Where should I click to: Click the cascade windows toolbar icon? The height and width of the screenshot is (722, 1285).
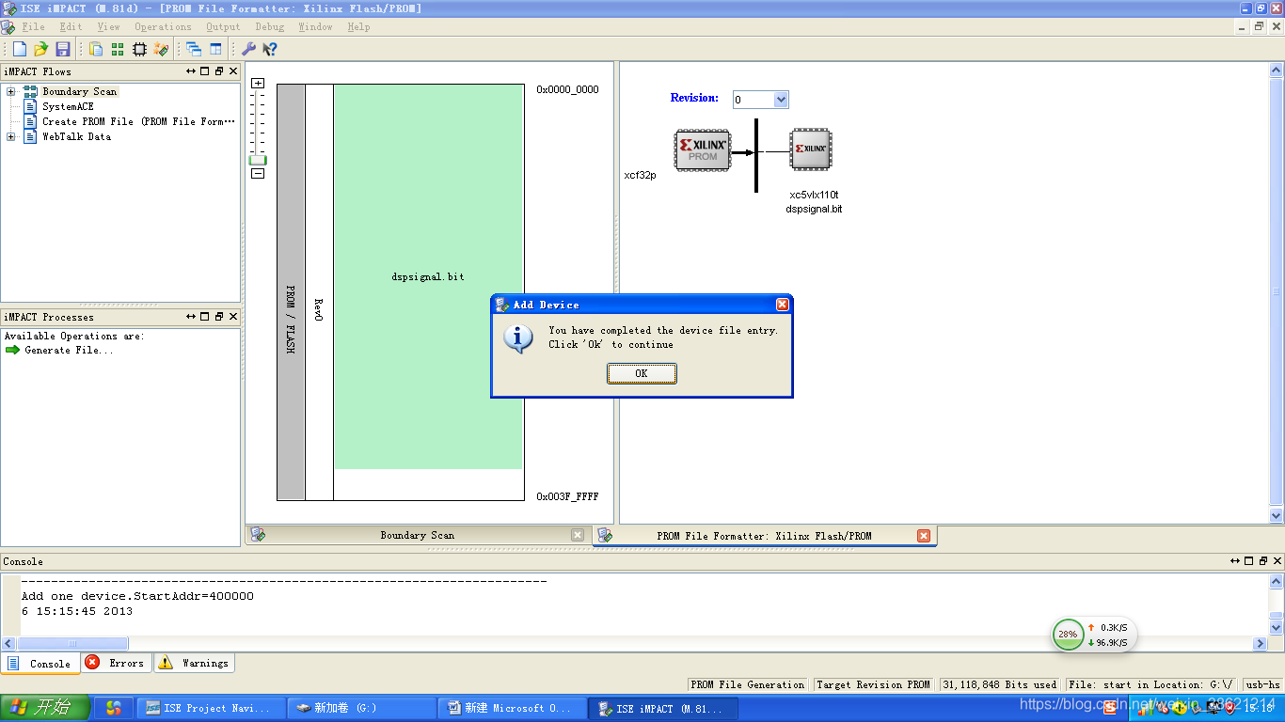(194, 49)
